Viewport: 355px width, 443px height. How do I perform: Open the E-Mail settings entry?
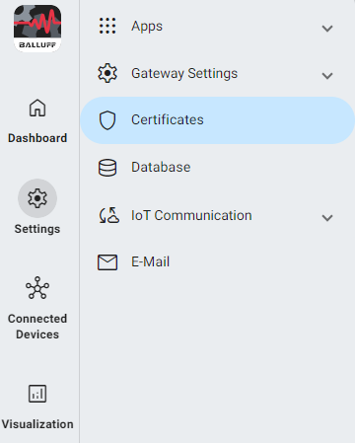(217, 262)
